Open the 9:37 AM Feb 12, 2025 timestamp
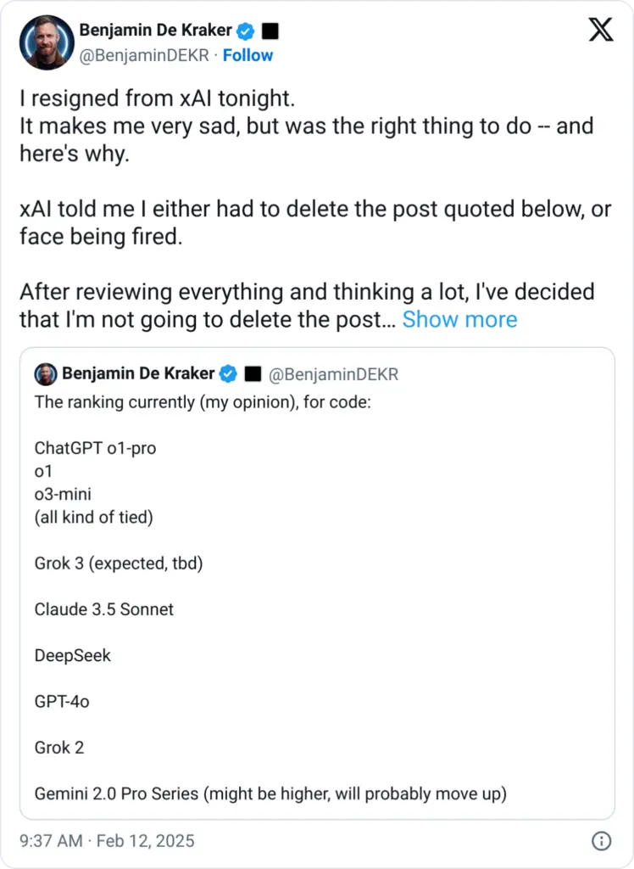 point(107,841)
